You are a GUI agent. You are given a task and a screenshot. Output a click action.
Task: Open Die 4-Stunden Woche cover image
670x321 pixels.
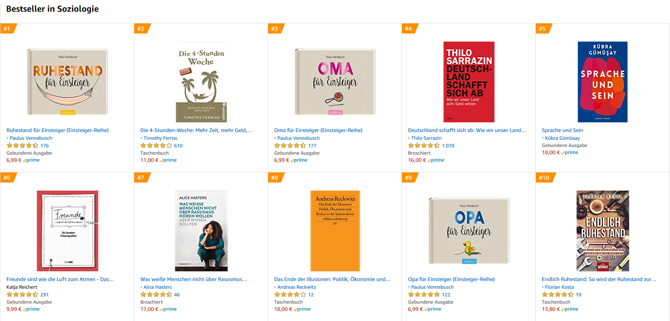click(201, 82)
